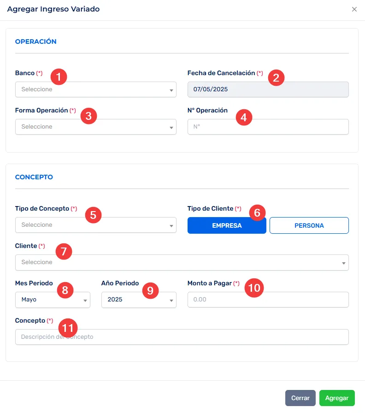The width and height of the screenshot is (365, 413).
Task: Open the Banco dropdown
Action: (x=95, y=89)
